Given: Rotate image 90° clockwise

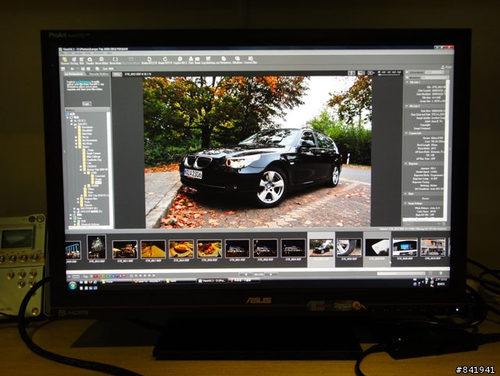Looking at the screenshot, I should (x=165, y=61).
